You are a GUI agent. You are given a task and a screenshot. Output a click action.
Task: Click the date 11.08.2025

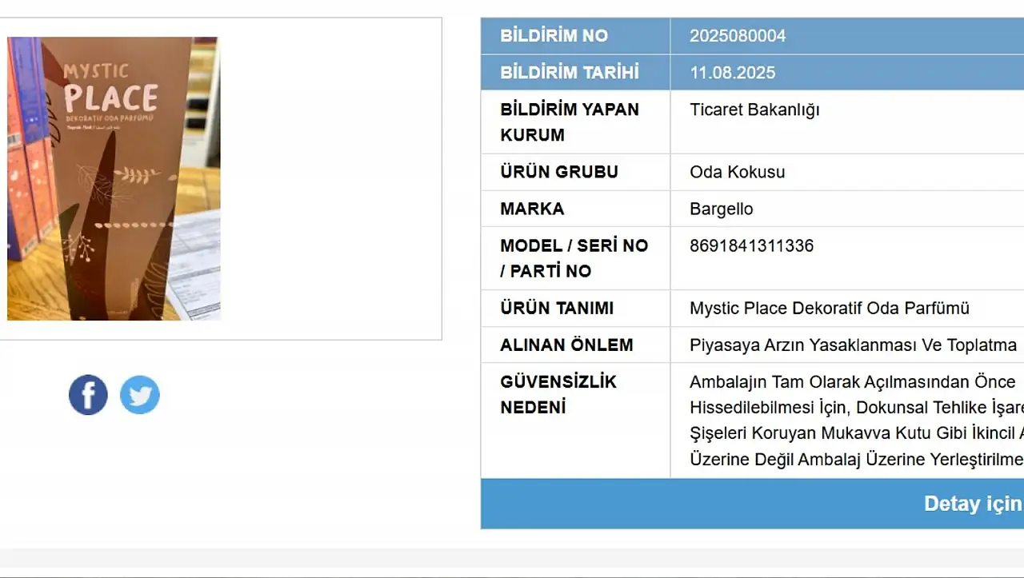coord(732,73)
